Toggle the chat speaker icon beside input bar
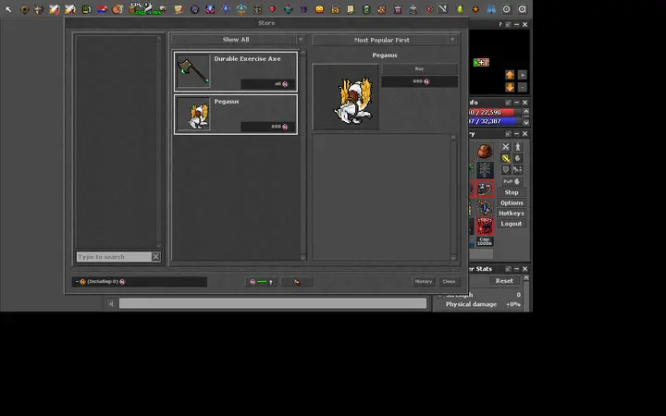 pos(111,303)
